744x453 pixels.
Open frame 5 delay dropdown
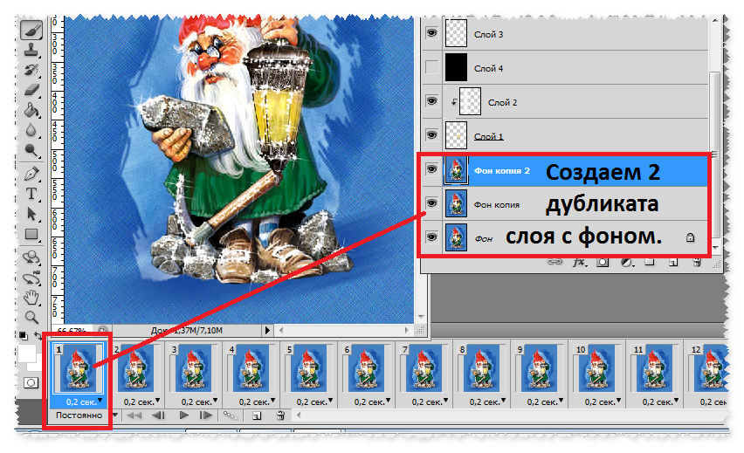(x=331, y=401)
